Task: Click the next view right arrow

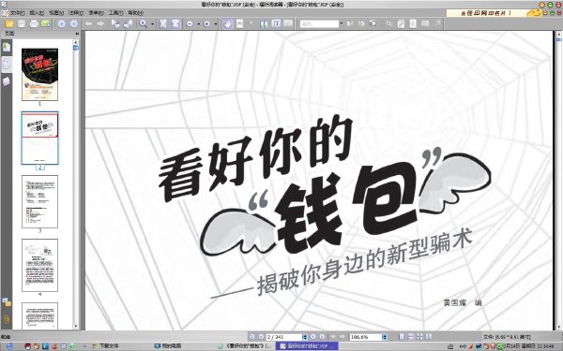Action: [x=100, y=24]
